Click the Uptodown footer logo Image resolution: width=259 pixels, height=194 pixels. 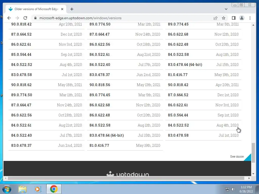pyautogui.click(x=127, y=174)
